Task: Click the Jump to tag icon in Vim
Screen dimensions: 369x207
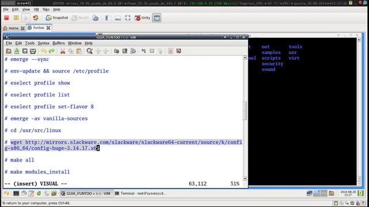Action: (x=160, y=51)
